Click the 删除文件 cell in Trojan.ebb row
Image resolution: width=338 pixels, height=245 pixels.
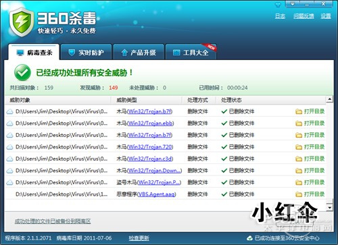(x=197, y=124)
